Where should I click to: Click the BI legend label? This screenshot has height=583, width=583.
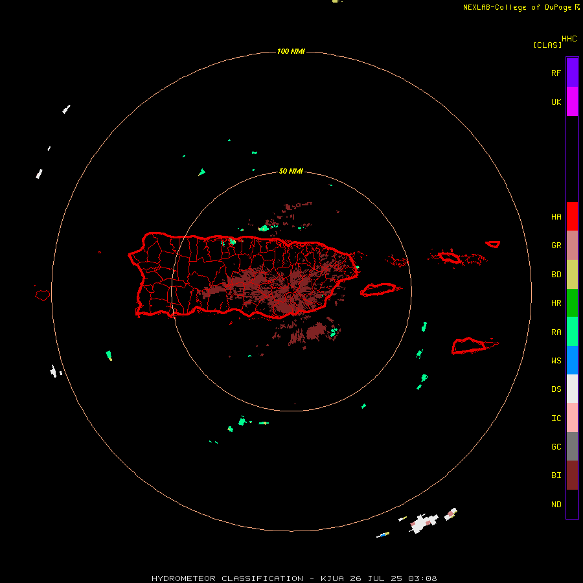point(556,475)
